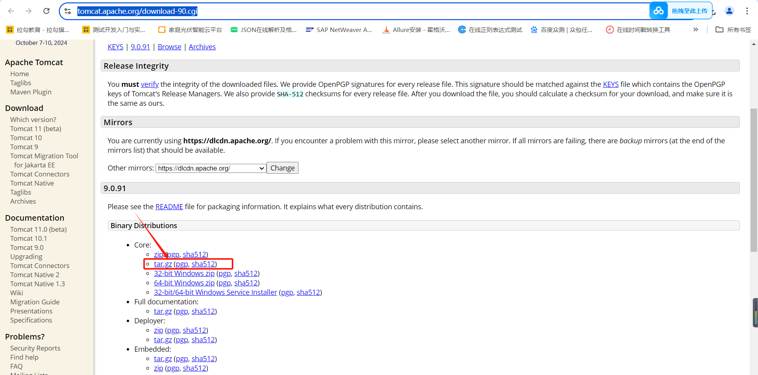Open Archives in the Download sidebar
This screenshot has width=758, height=375.
coord(23,201)
